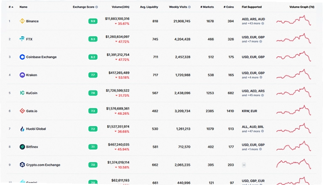Viewport: 323px width, 185px height.
Task: Open Crypto.com Exchange 7-day volume graph
Action: tap(294, 164)
